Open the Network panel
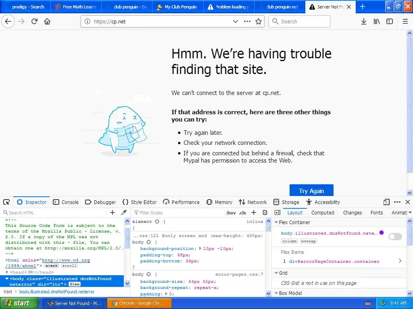The width and height of the screenshot is (413, 309). pyautogui.click(x=253, y=202)
